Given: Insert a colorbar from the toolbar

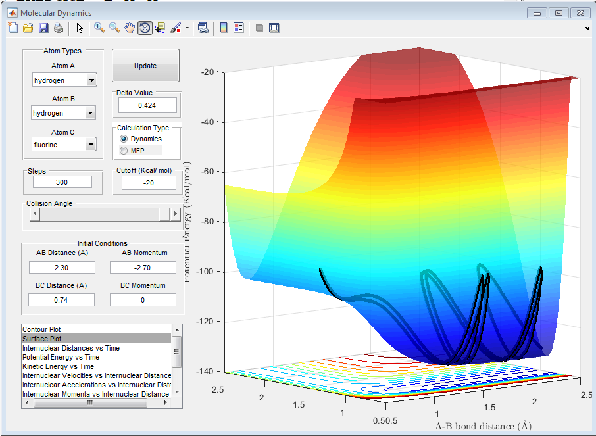Looking at the screenshot, I should [223, 28].
